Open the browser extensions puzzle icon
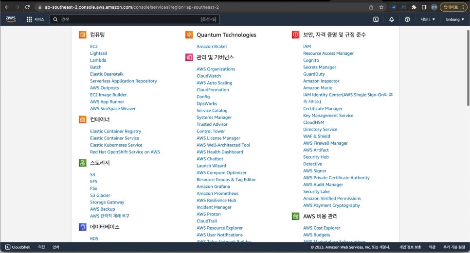 [x=414, y=7]
